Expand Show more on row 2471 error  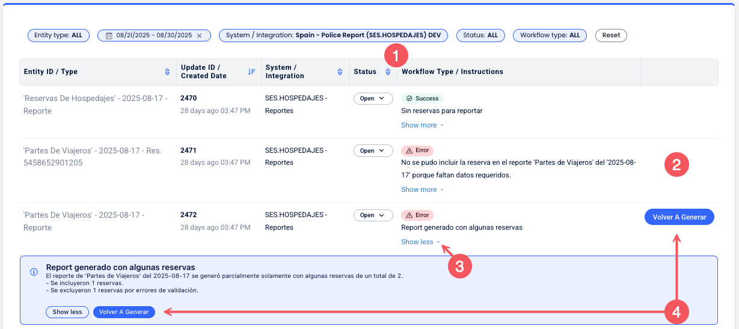click(422, 189)
